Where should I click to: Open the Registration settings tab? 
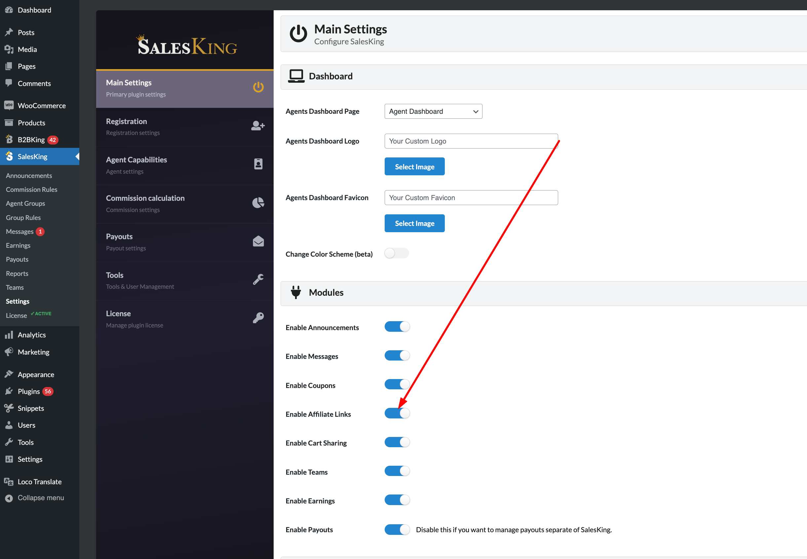click(185, 127)
